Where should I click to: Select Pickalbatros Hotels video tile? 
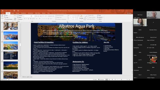pyautogui.click(x=140, y=22)
